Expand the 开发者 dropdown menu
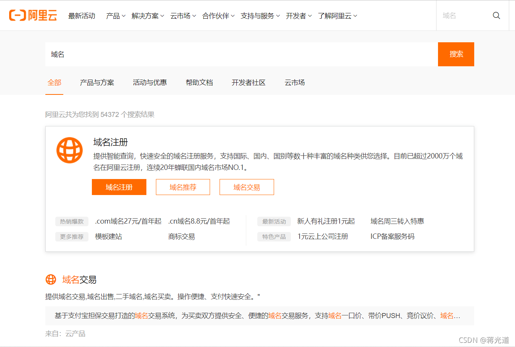This screenshot has width=515, height=347. pyautogui.click(x=299, y=16)
